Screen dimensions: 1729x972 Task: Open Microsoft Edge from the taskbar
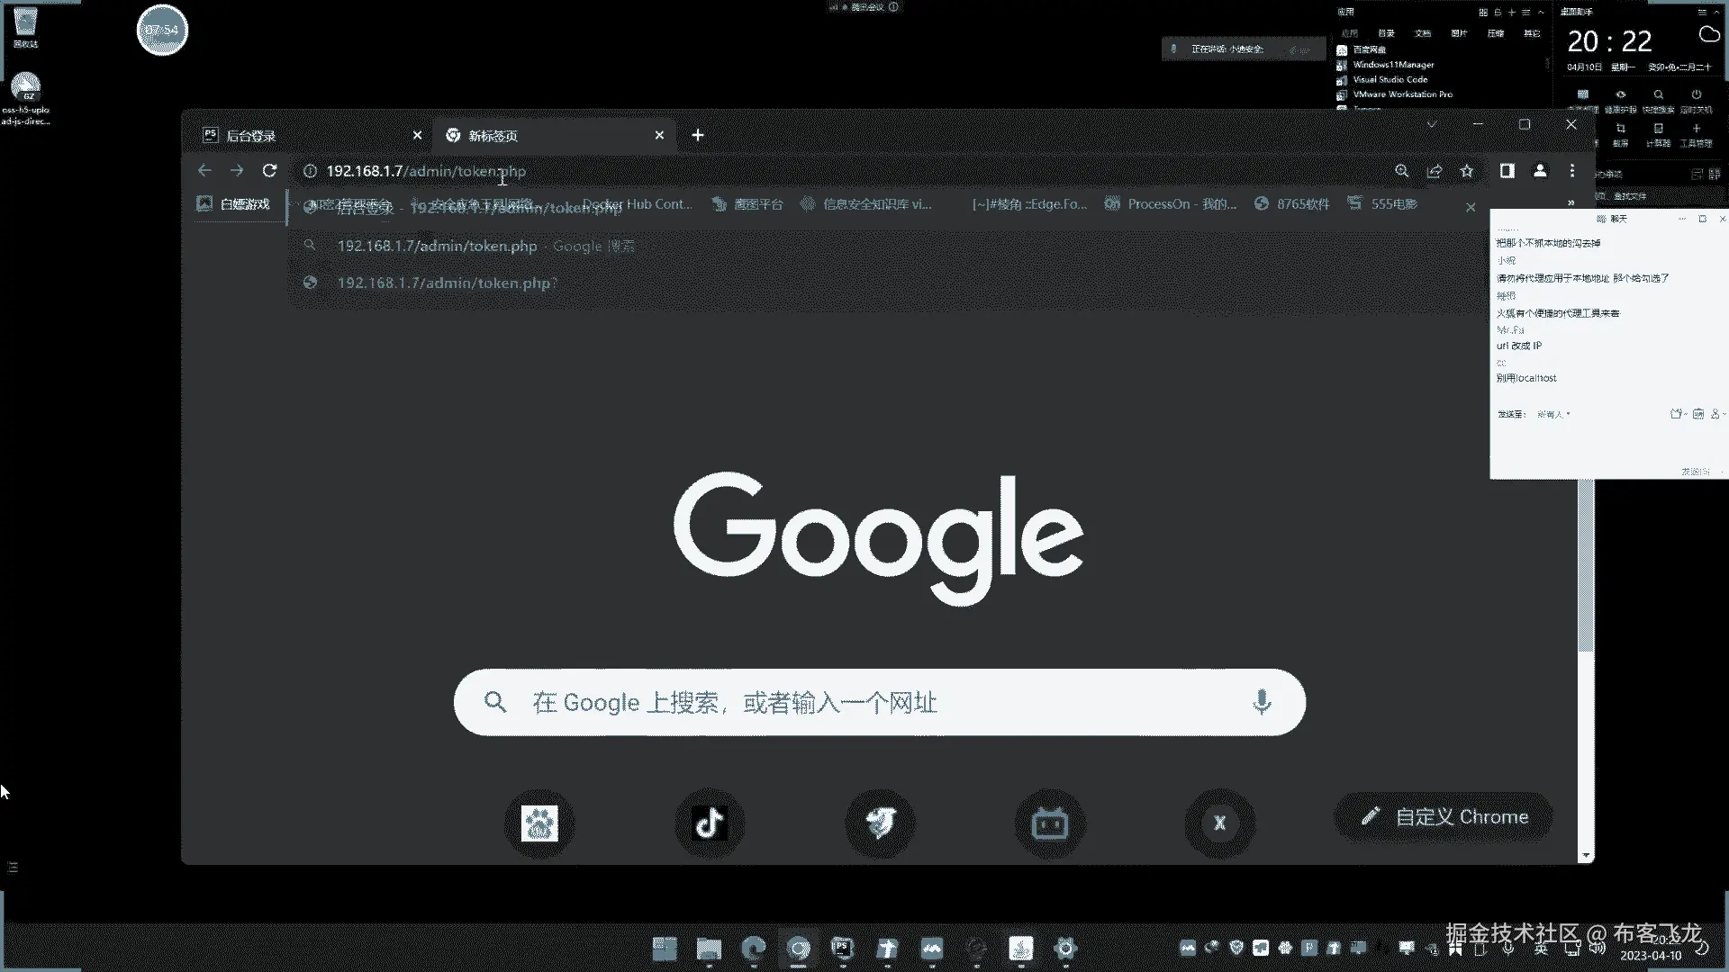[x=754, y=948]
